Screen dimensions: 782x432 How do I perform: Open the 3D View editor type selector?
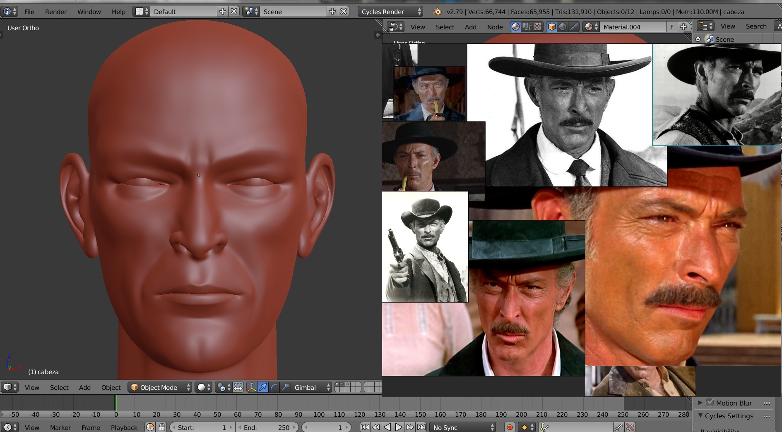[10, 387]
